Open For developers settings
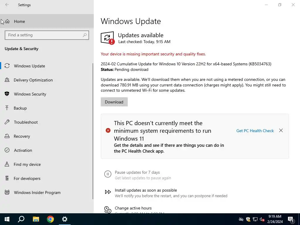 coord(46,178)
